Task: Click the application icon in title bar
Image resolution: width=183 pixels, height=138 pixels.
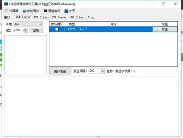Action: pyautogui.click(x=6, y=4)
